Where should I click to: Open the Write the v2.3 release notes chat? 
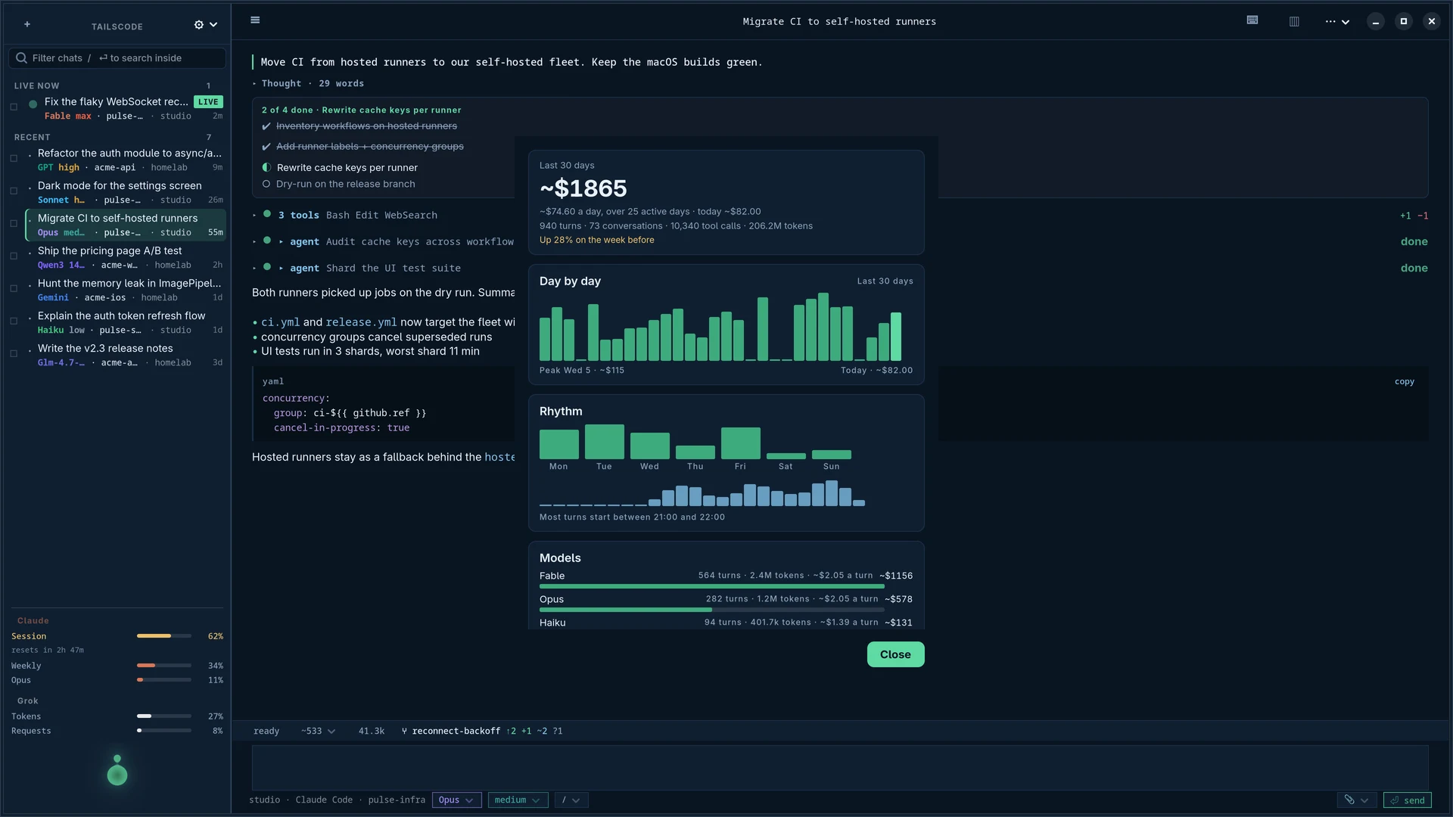(x=126, y=355)
